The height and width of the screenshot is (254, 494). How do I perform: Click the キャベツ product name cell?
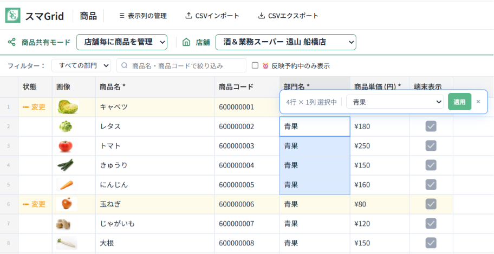tap(155, 107)
